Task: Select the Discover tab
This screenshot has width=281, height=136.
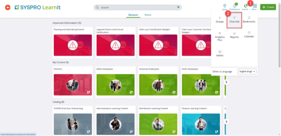Action: click(x=133, y=15)
